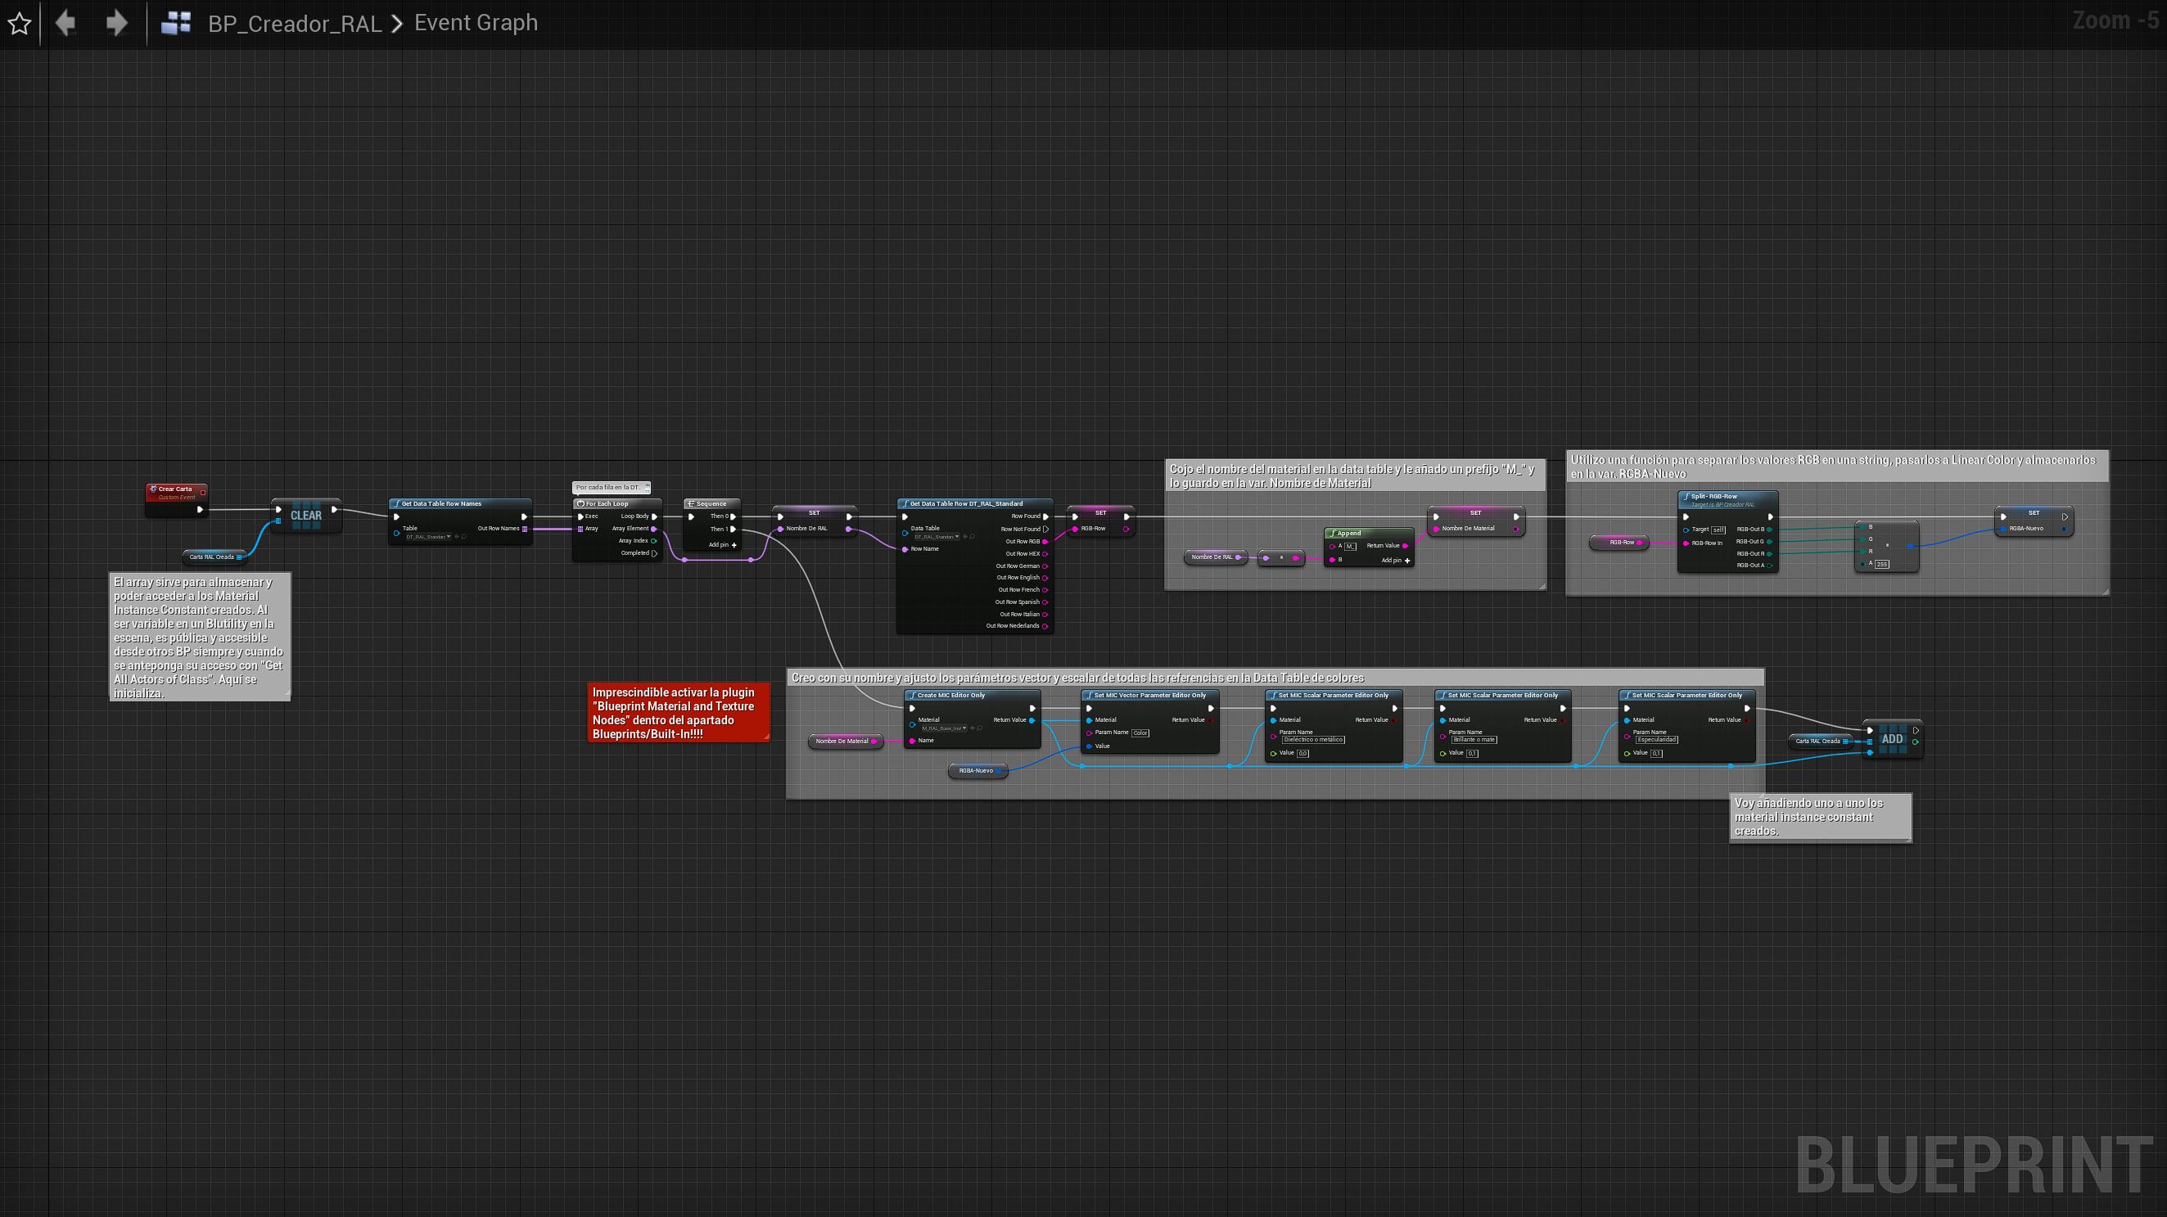The image size is (2167, 1217).
Task: Click BP_Creador_RAL in the breadcrumb
Action: tap(295, 24)
